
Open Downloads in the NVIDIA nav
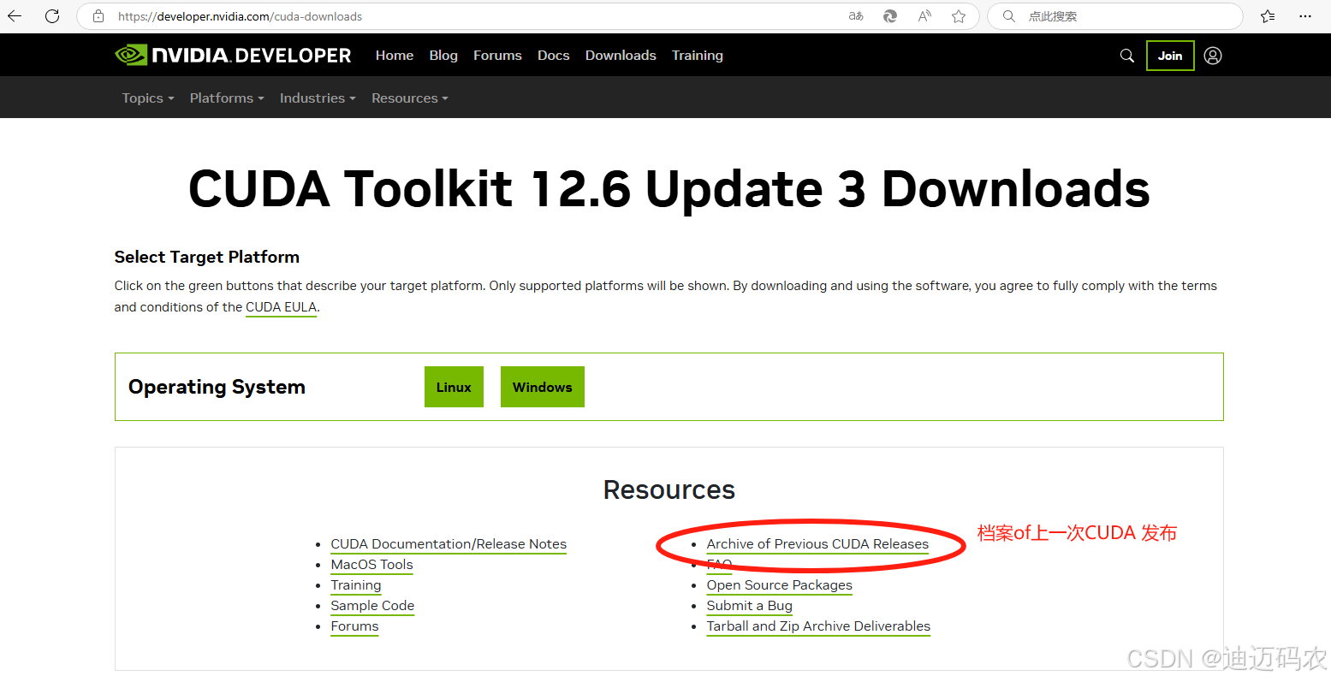(x=621, y=56)
